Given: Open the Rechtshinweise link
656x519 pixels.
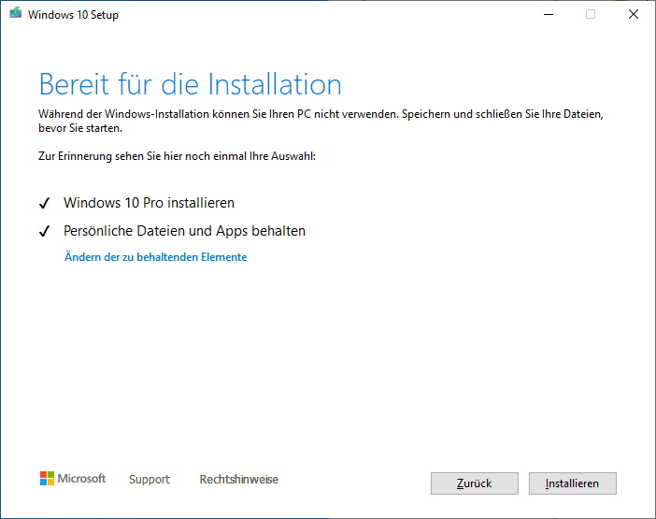Looking at the screenshot, I should pyautogui.click(x=239, y=479).
